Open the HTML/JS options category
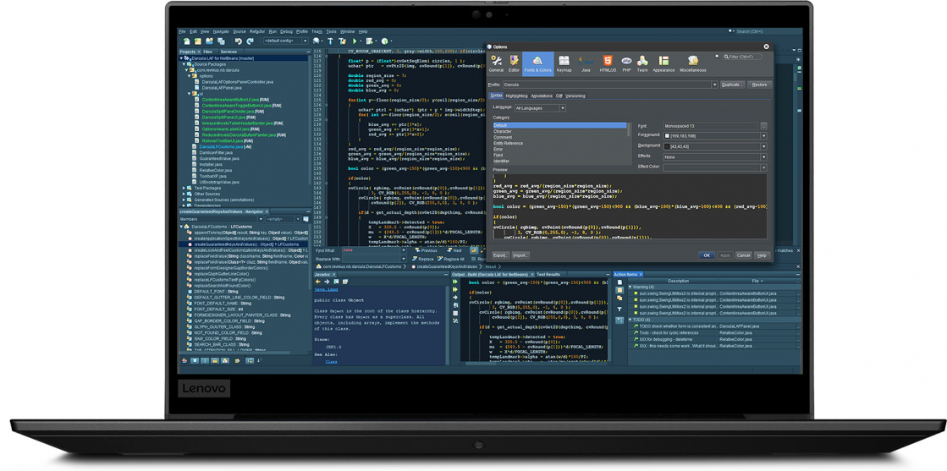The width and height of the screenshot is (947, 471). click(x=608, y=63)
